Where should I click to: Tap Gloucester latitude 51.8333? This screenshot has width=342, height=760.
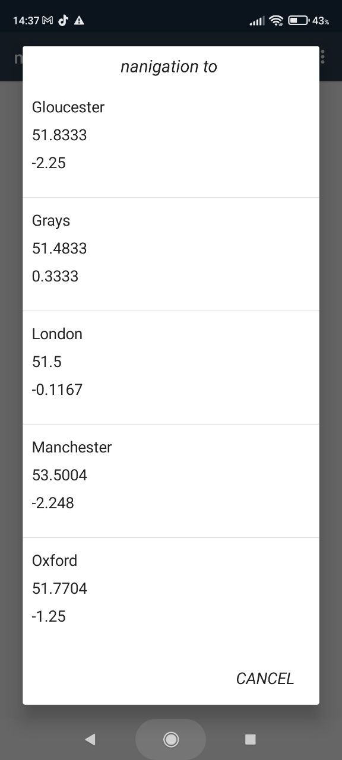(x=59, y=135)
